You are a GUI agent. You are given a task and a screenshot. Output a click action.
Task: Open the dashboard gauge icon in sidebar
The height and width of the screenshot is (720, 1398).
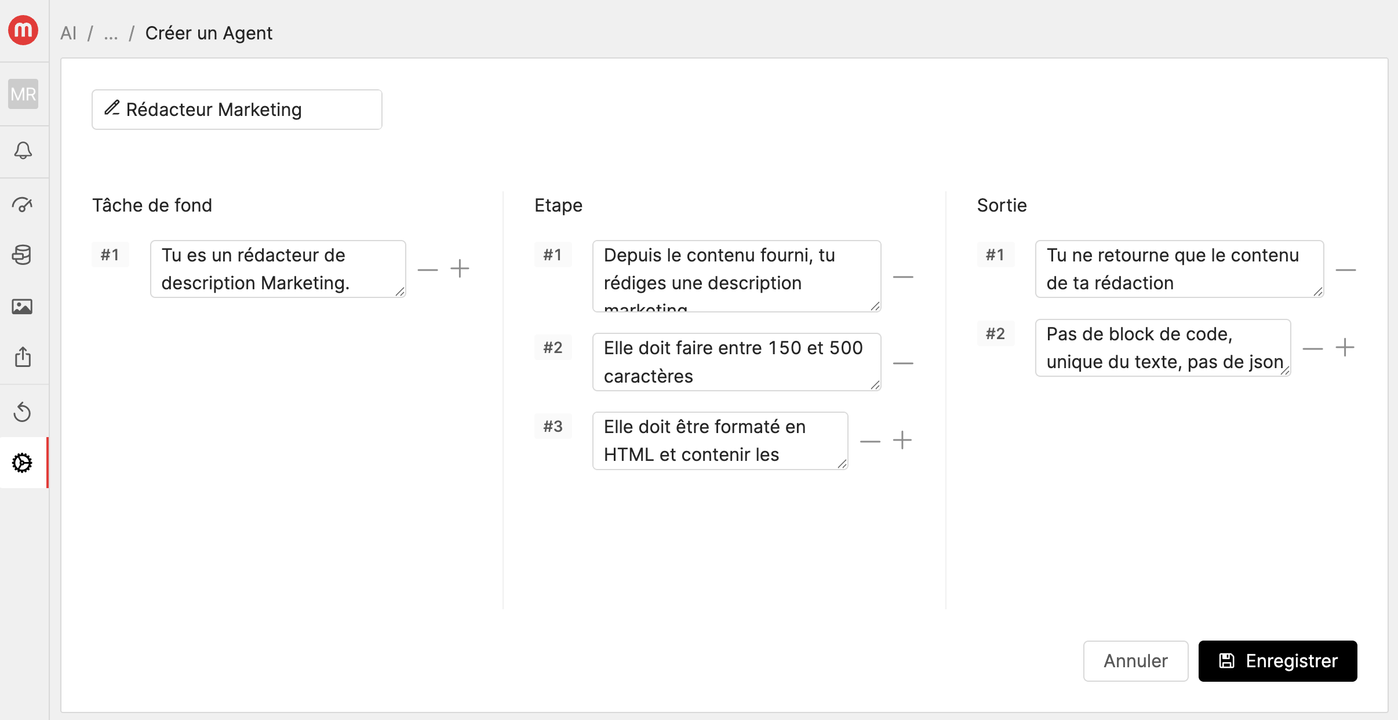click(x=23, y=204)
